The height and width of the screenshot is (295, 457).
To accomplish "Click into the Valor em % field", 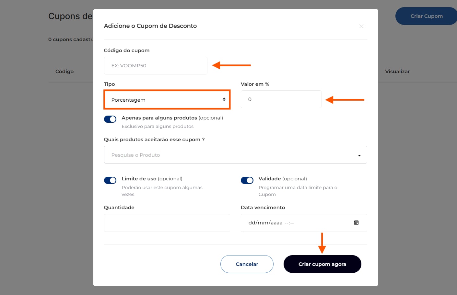I will (x=281, y=99).
